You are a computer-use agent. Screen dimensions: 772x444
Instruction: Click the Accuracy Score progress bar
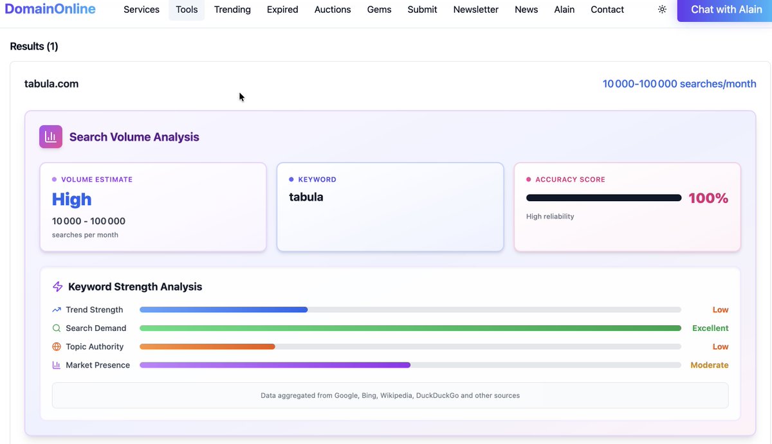point(603,198)
